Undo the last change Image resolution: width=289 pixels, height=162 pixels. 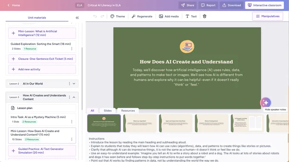pos(95,17)
